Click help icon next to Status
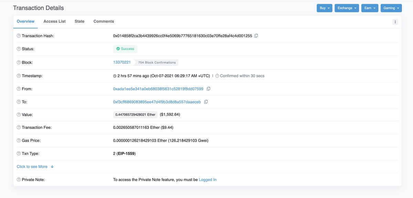Viewport: 413px width, 198px height. 19,49
